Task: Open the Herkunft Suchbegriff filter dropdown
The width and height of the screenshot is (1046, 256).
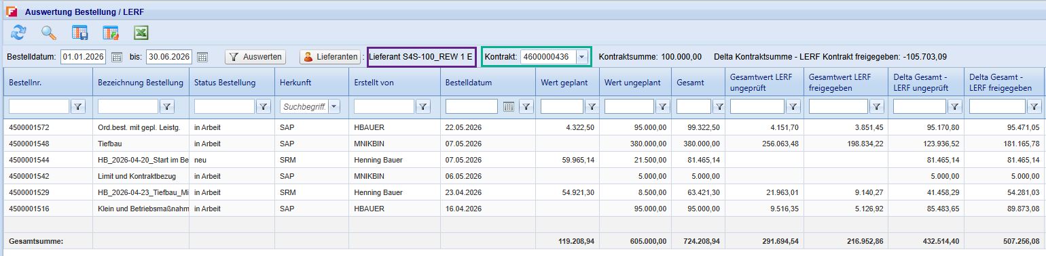Action: click(334, 106)
